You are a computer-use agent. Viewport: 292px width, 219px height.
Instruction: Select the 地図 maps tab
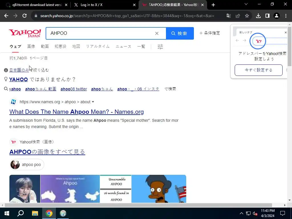point(76,46)
